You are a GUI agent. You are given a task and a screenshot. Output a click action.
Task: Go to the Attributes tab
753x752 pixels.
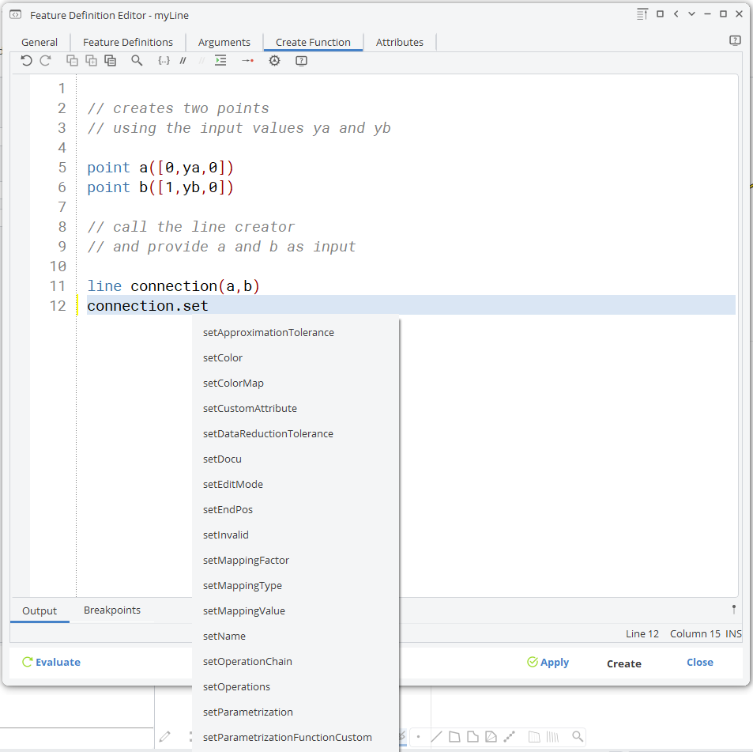coord(400,42)
